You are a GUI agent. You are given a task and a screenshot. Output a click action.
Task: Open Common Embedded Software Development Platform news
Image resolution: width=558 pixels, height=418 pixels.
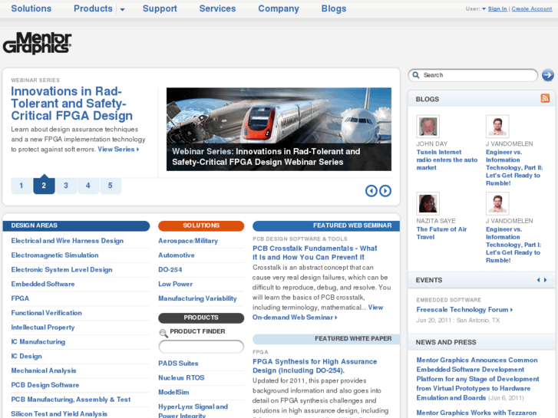477,379
